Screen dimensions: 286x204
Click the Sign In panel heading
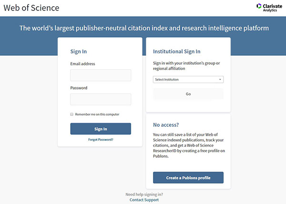pos(79,51)
